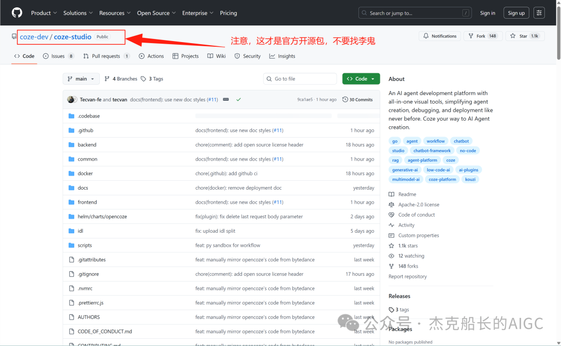Expand the Open Source dropdown
The height and width of the screenshot is (346, 561).
point(156,13)
